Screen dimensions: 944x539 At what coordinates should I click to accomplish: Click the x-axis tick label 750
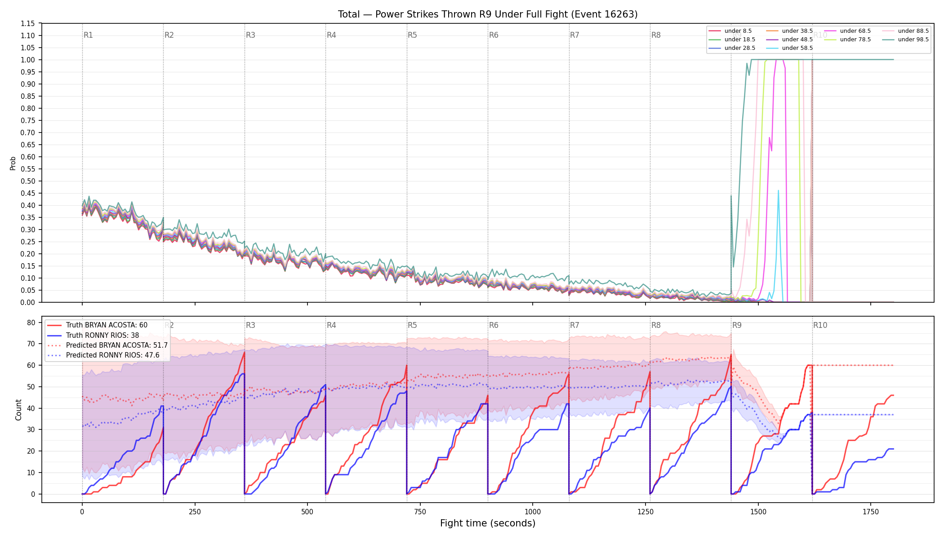[420, 512]
